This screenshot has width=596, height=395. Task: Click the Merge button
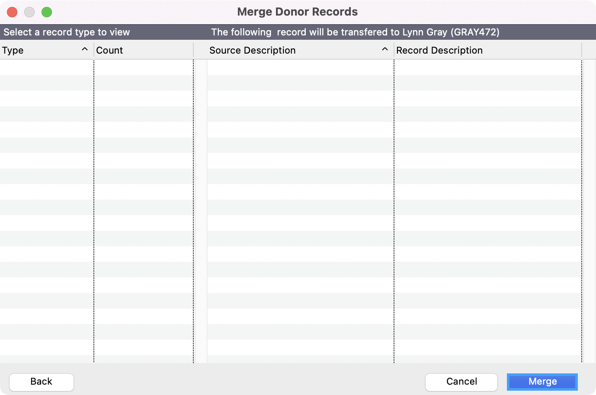(542, 382)
